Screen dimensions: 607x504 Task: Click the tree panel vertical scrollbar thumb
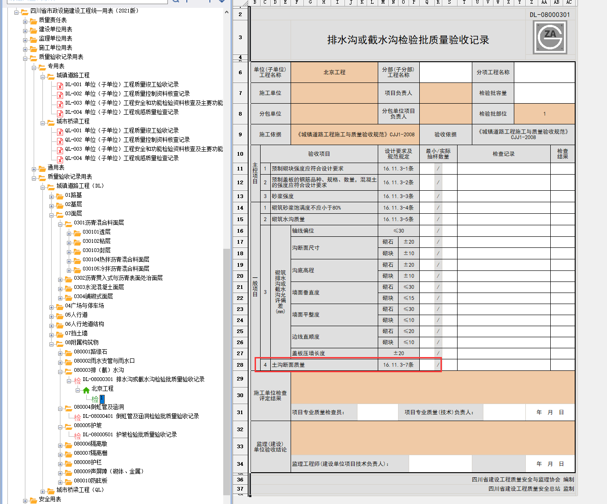click(226, 371)
